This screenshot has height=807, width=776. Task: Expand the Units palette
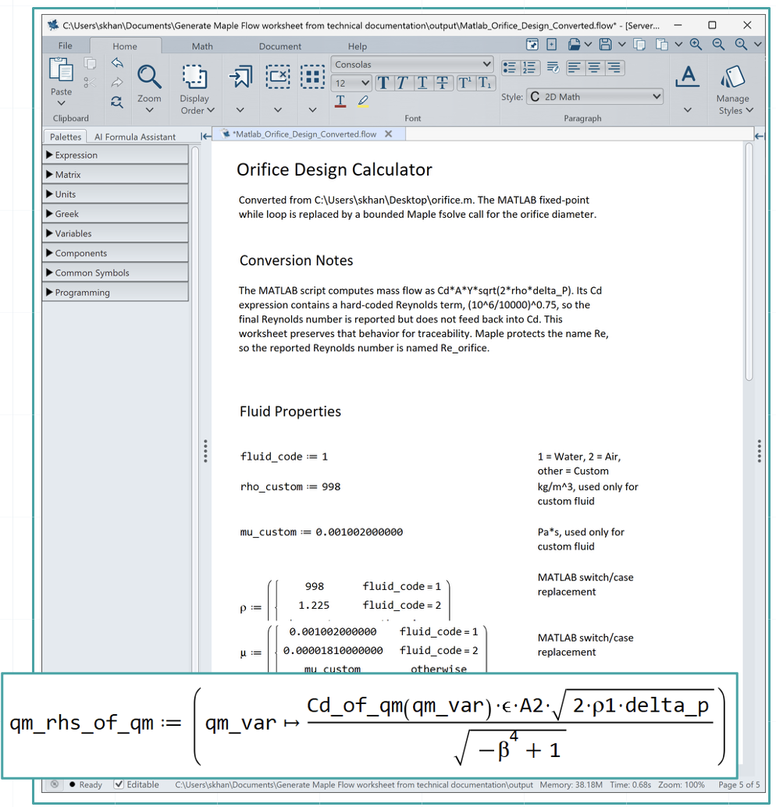116,194
